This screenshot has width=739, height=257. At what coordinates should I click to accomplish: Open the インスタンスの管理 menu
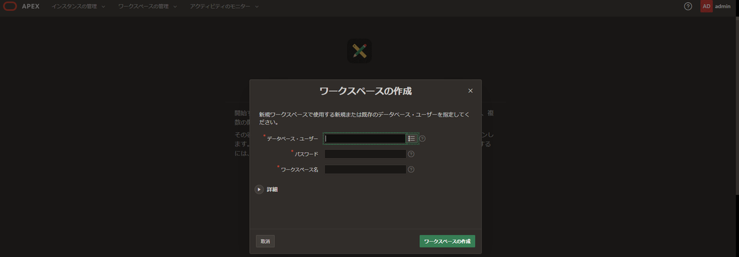point(78,6)
